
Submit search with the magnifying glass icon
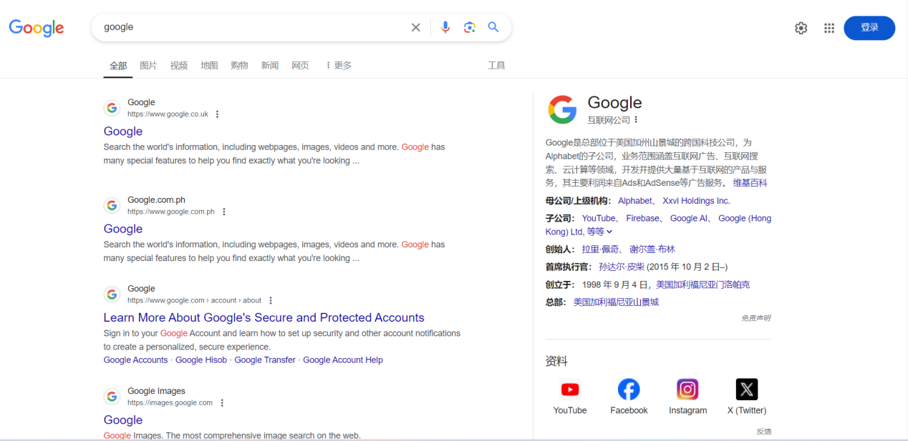493,27
